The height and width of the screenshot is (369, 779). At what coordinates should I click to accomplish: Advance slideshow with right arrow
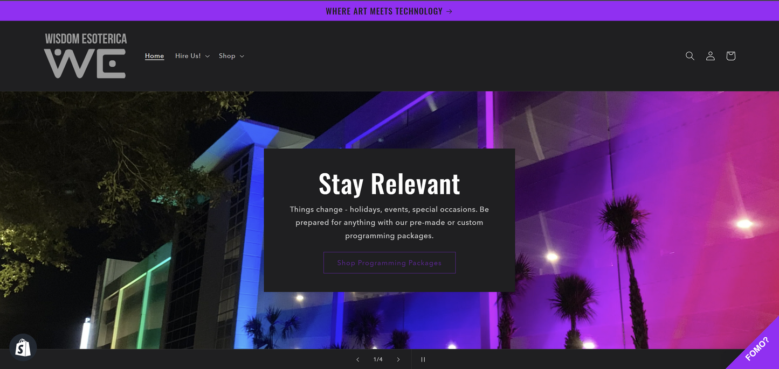(x=398, y=359)
